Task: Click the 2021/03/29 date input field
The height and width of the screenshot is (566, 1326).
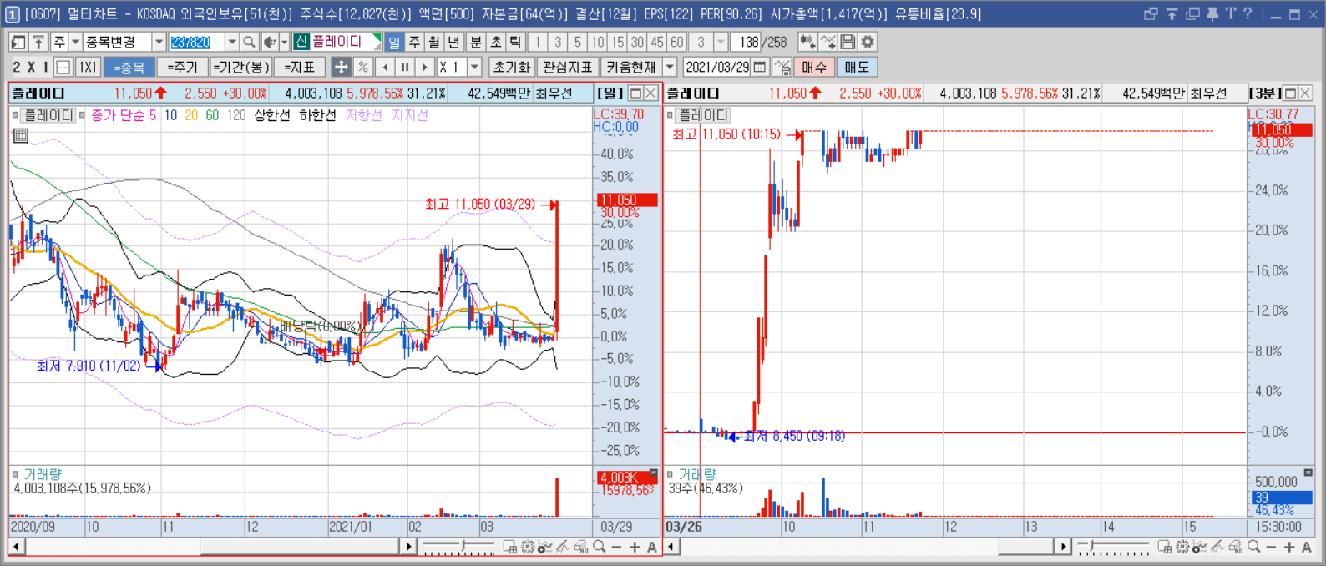Action: click(x=718, y=67)
